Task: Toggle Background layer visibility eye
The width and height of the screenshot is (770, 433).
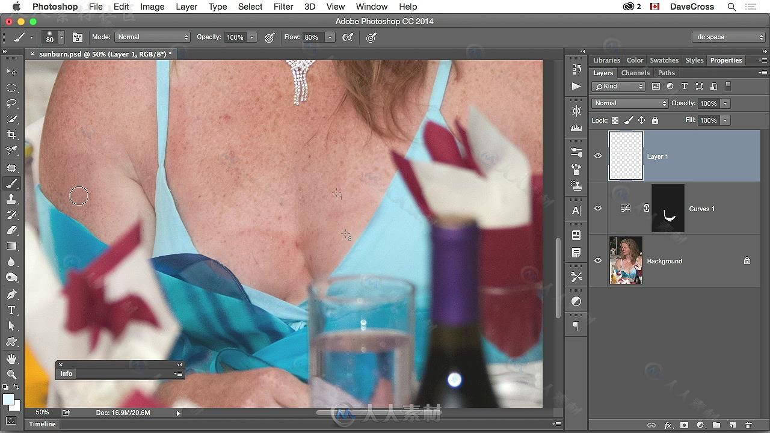Action: pyautogui.click(x=598, y=261)
